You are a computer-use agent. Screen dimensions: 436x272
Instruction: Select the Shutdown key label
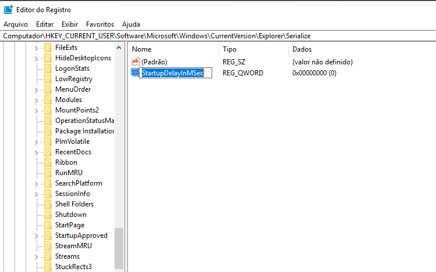pos(70,215)
